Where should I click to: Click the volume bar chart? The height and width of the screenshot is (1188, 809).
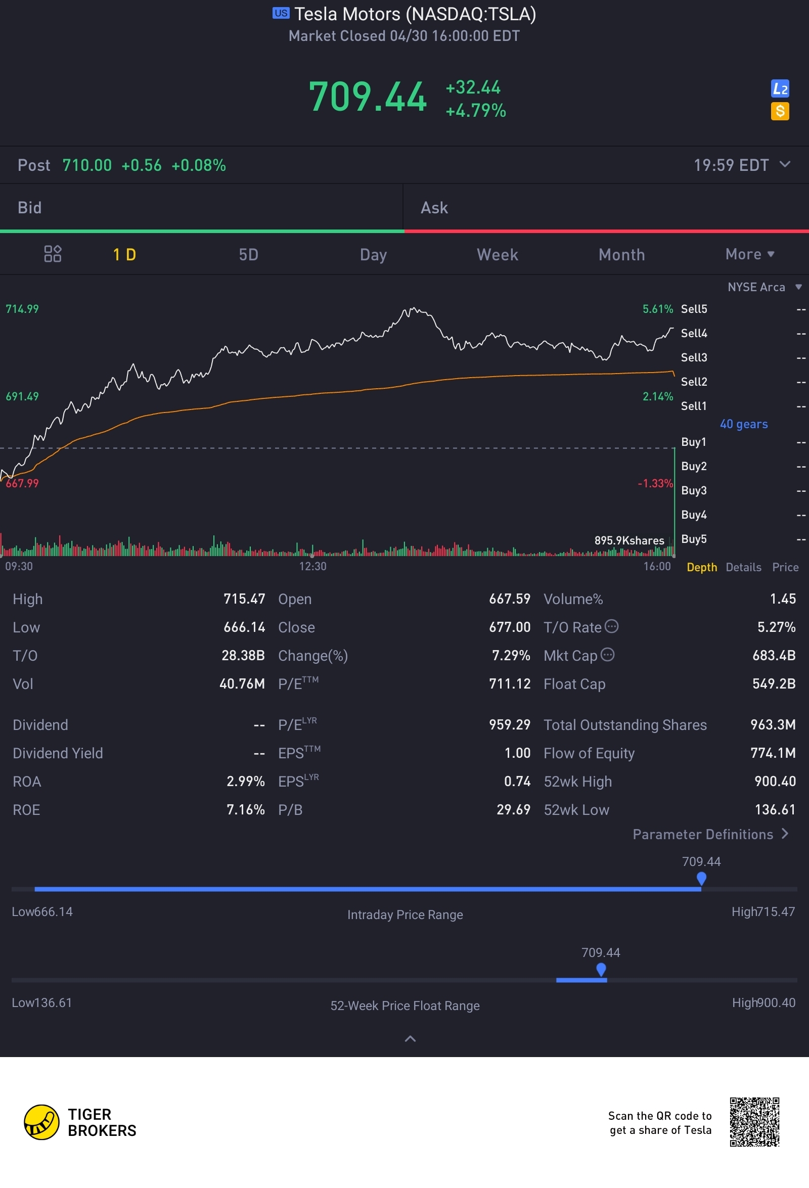[338, 545]
